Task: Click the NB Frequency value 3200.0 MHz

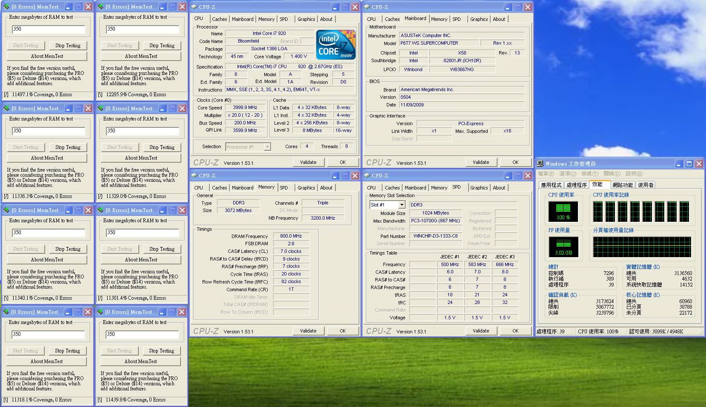Action: (323, 218)
